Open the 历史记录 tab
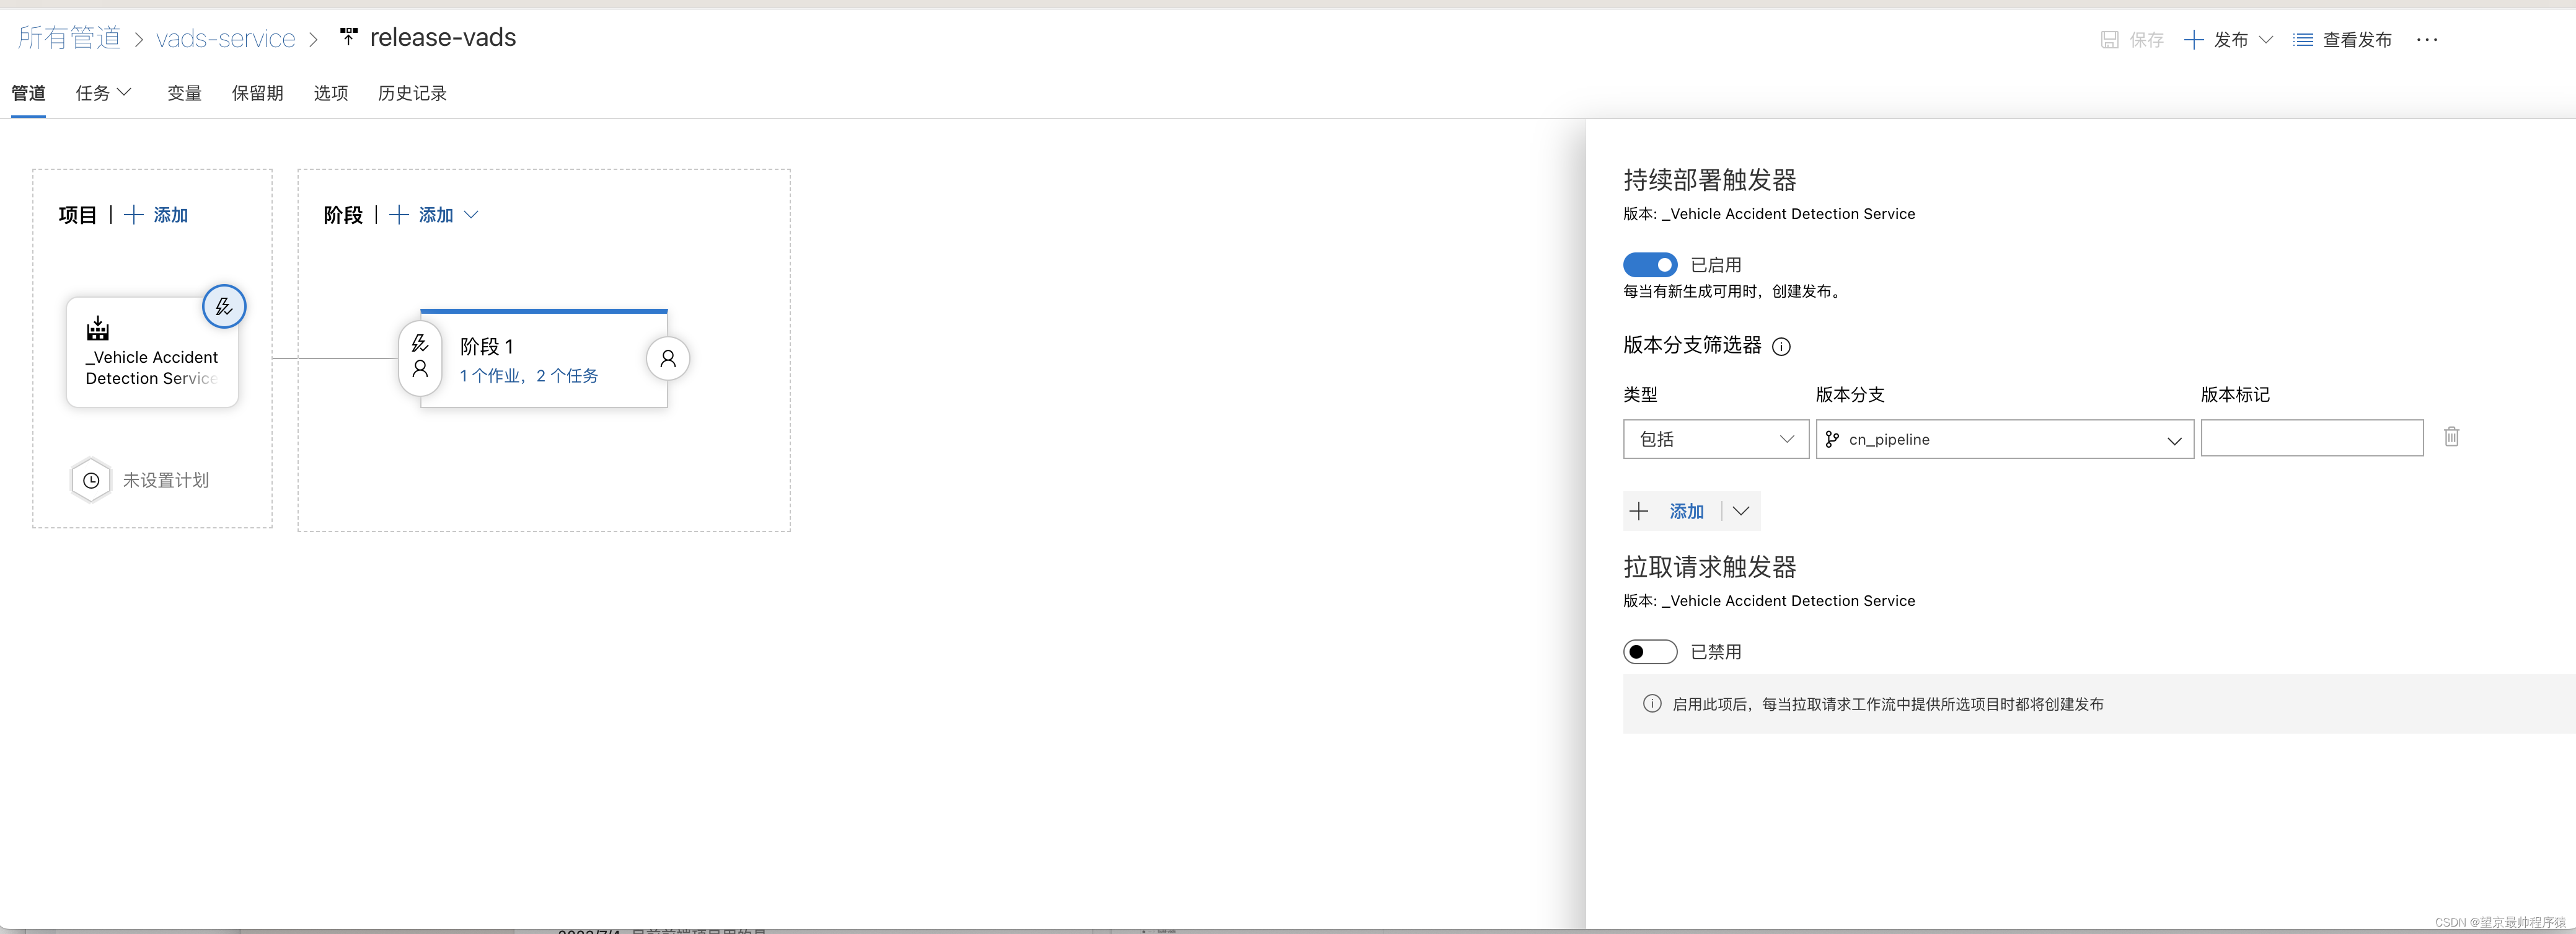The width and height of the screenshot is (2576, 934). pyautogui.click(x=412, y=93)
